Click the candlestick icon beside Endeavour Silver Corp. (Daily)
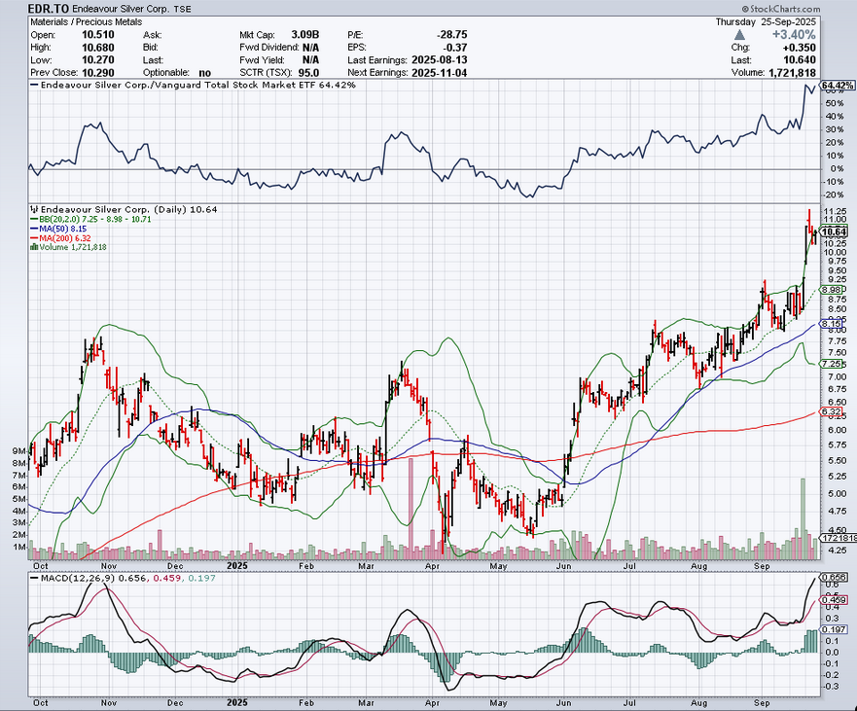This screenshot has width=857, height=711. tap(33, 208)
